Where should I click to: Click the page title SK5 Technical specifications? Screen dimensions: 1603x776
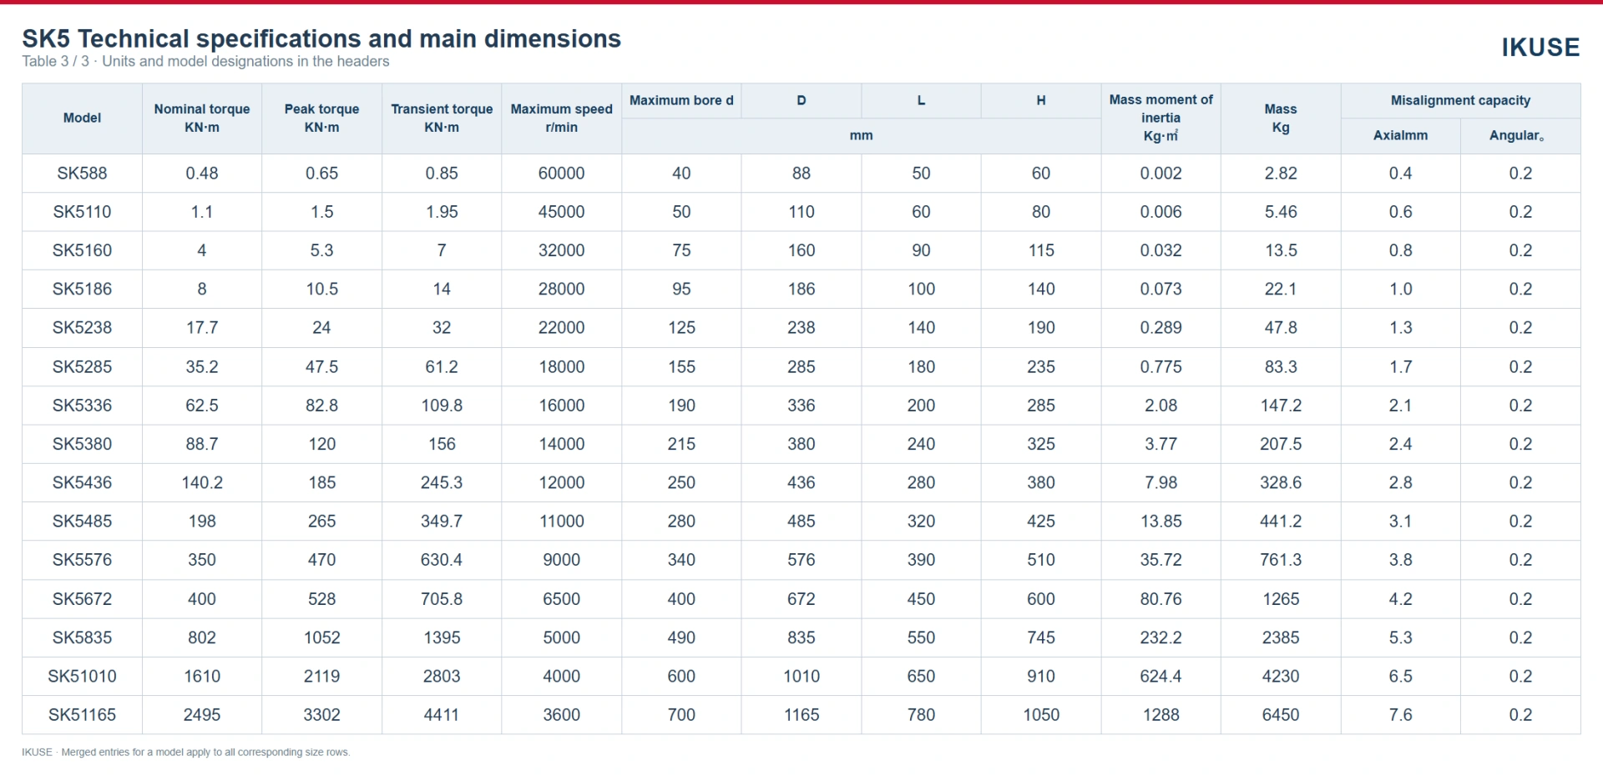coord(321,38)
